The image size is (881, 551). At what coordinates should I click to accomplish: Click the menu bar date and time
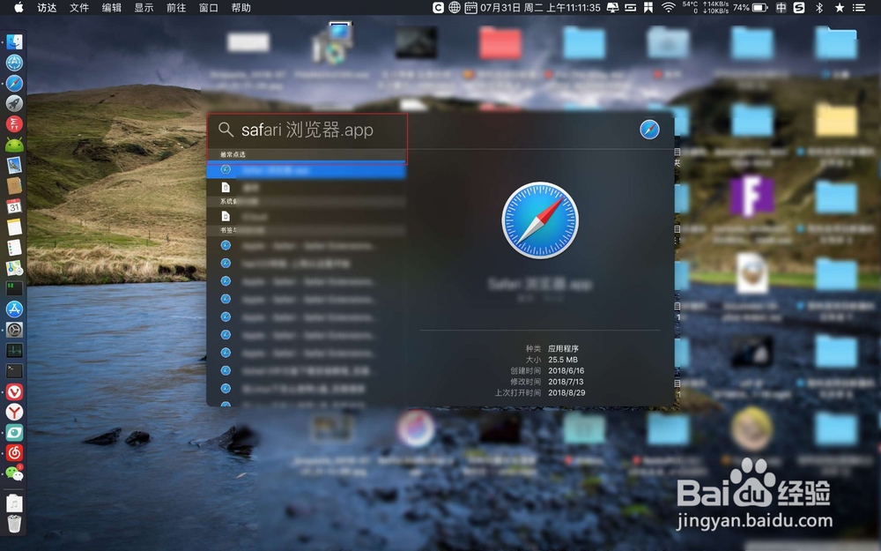click(x=540, y=7)
